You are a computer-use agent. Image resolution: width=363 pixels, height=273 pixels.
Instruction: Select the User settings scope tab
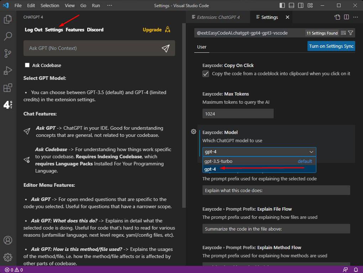[x=202, y=47]
